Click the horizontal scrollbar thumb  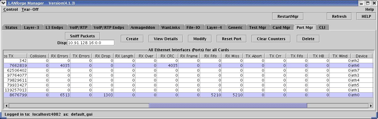click(228, 106)
